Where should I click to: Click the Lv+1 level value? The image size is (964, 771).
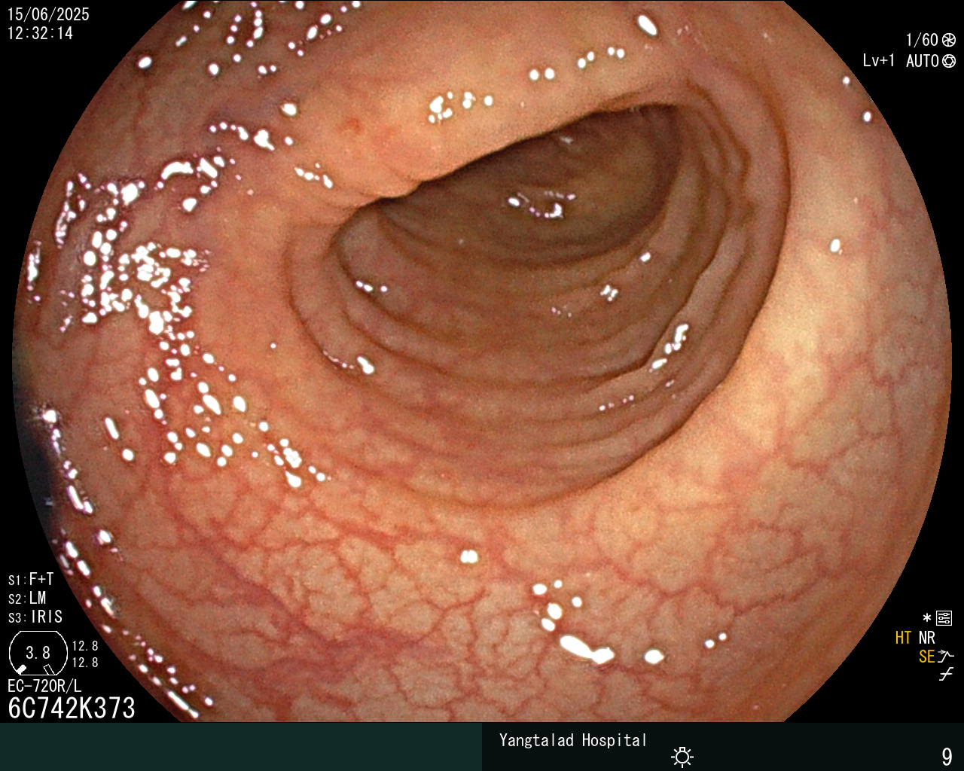click(x=879, y=61)
